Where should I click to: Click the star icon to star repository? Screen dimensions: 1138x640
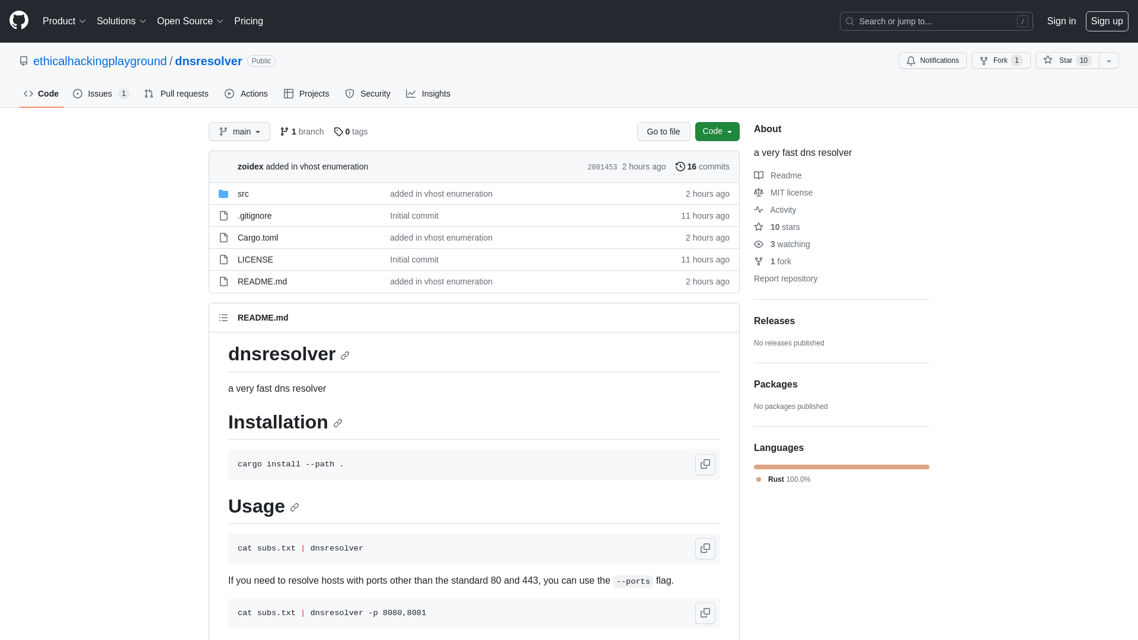click(x=1047, y=60)
